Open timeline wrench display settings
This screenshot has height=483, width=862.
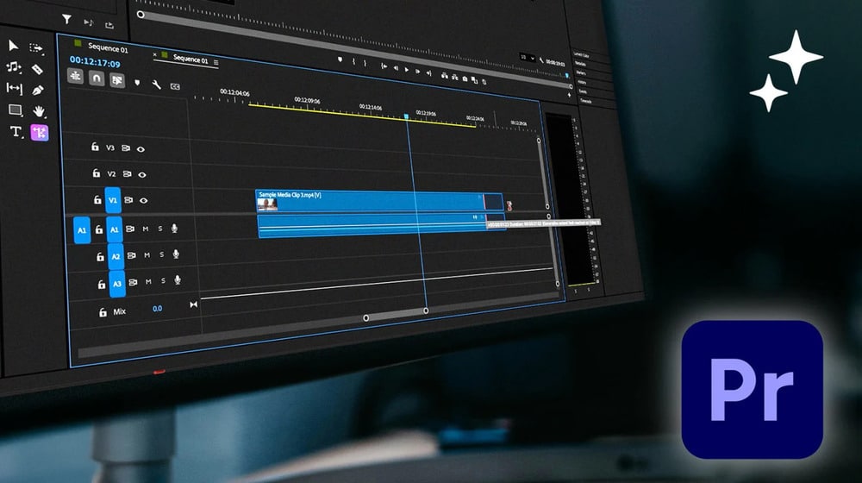(x=156, y=85)
